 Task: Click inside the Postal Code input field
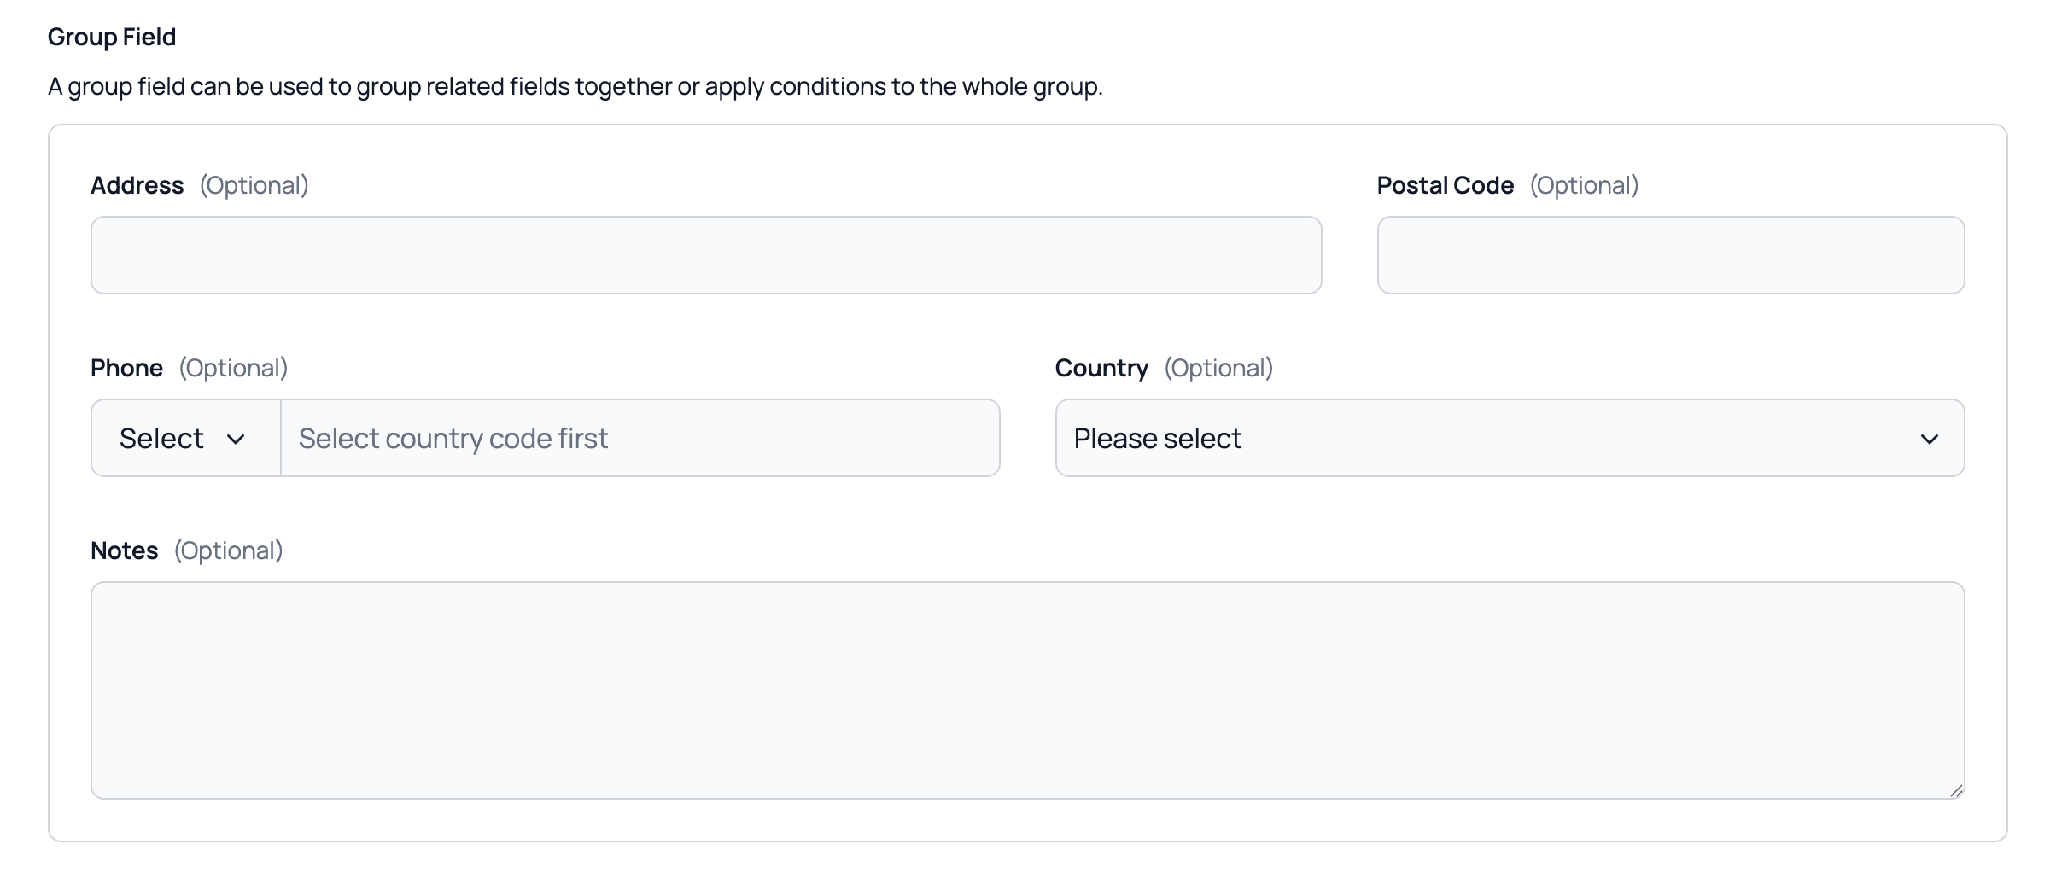[1670, 254]
